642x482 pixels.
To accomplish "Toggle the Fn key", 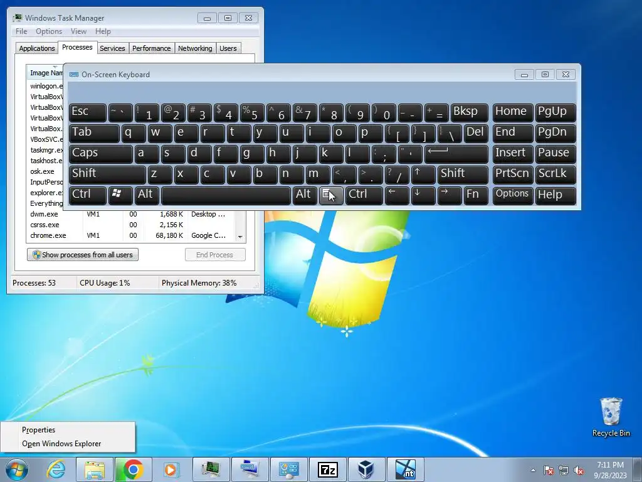I will point(476,195).
